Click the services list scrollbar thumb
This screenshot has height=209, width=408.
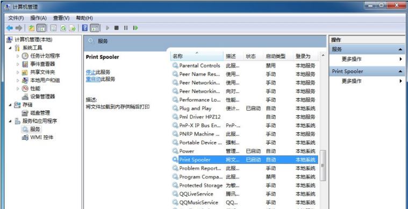coord(323,166)
